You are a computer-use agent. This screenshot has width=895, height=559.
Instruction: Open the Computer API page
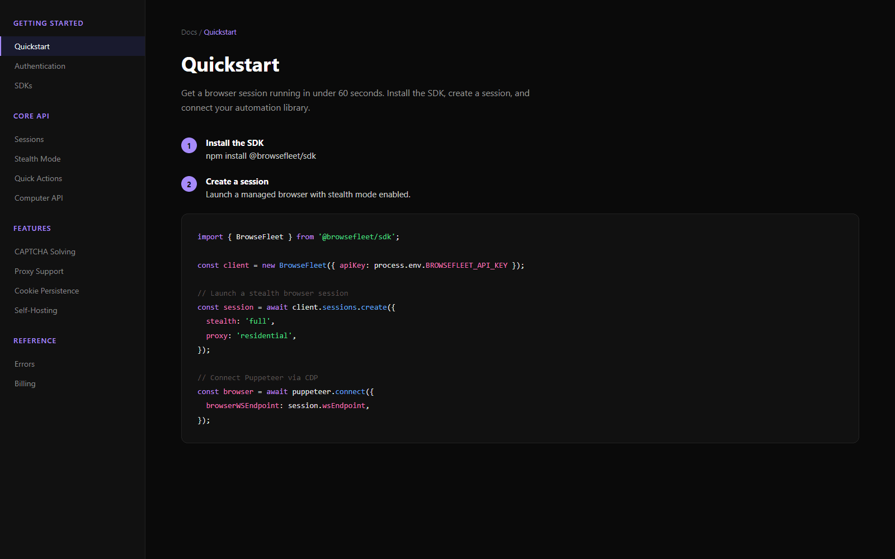coord(39,198)
